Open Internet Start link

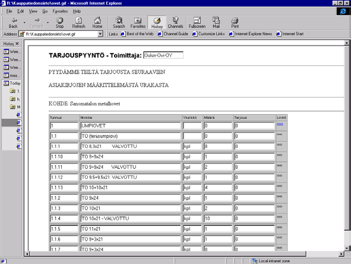coord(290,34)
